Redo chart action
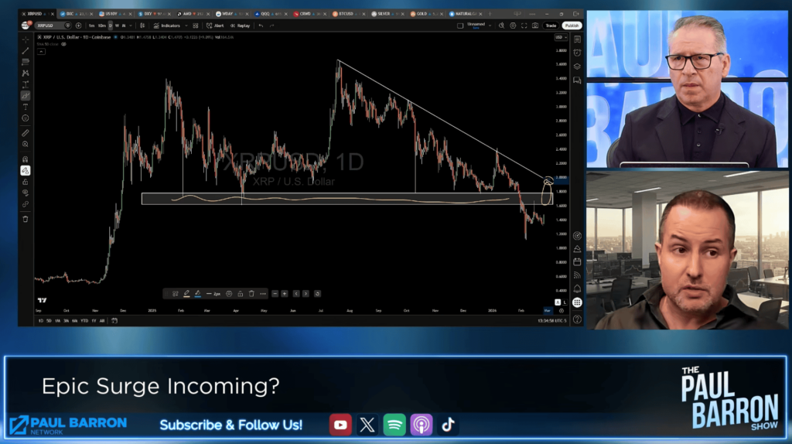792x444 pixels. click(272, 26)
